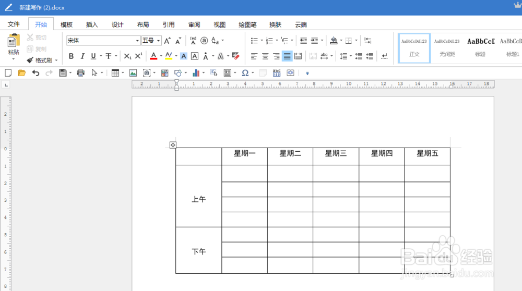The width and height of the screenshot is (522, 291).
Task: Open the numbered list dropdown arrow
Action: click(x=277, y=41)
